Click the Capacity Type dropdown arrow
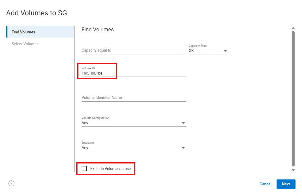This screenshot has height=196, width=302. pos(225,51)
